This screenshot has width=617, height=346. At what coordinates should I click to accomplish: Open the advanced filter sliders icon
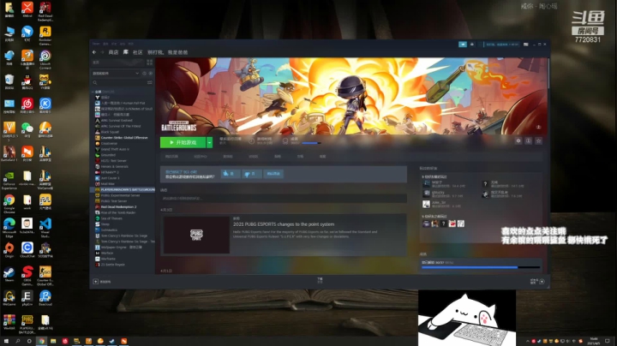(149, 82)
